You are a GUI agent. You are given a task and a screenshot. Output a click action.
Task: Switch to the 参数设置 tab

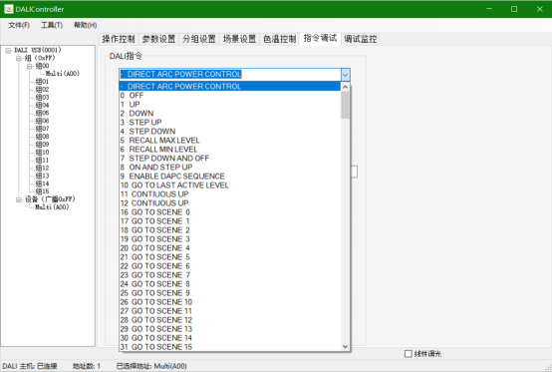tap(158, 39)
